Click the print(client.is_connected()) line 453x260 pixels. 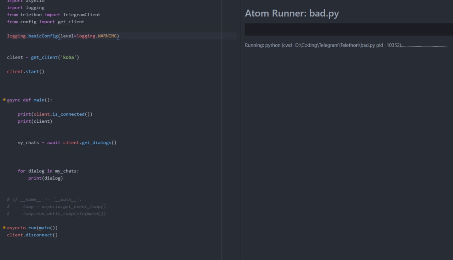pos(55,114)
